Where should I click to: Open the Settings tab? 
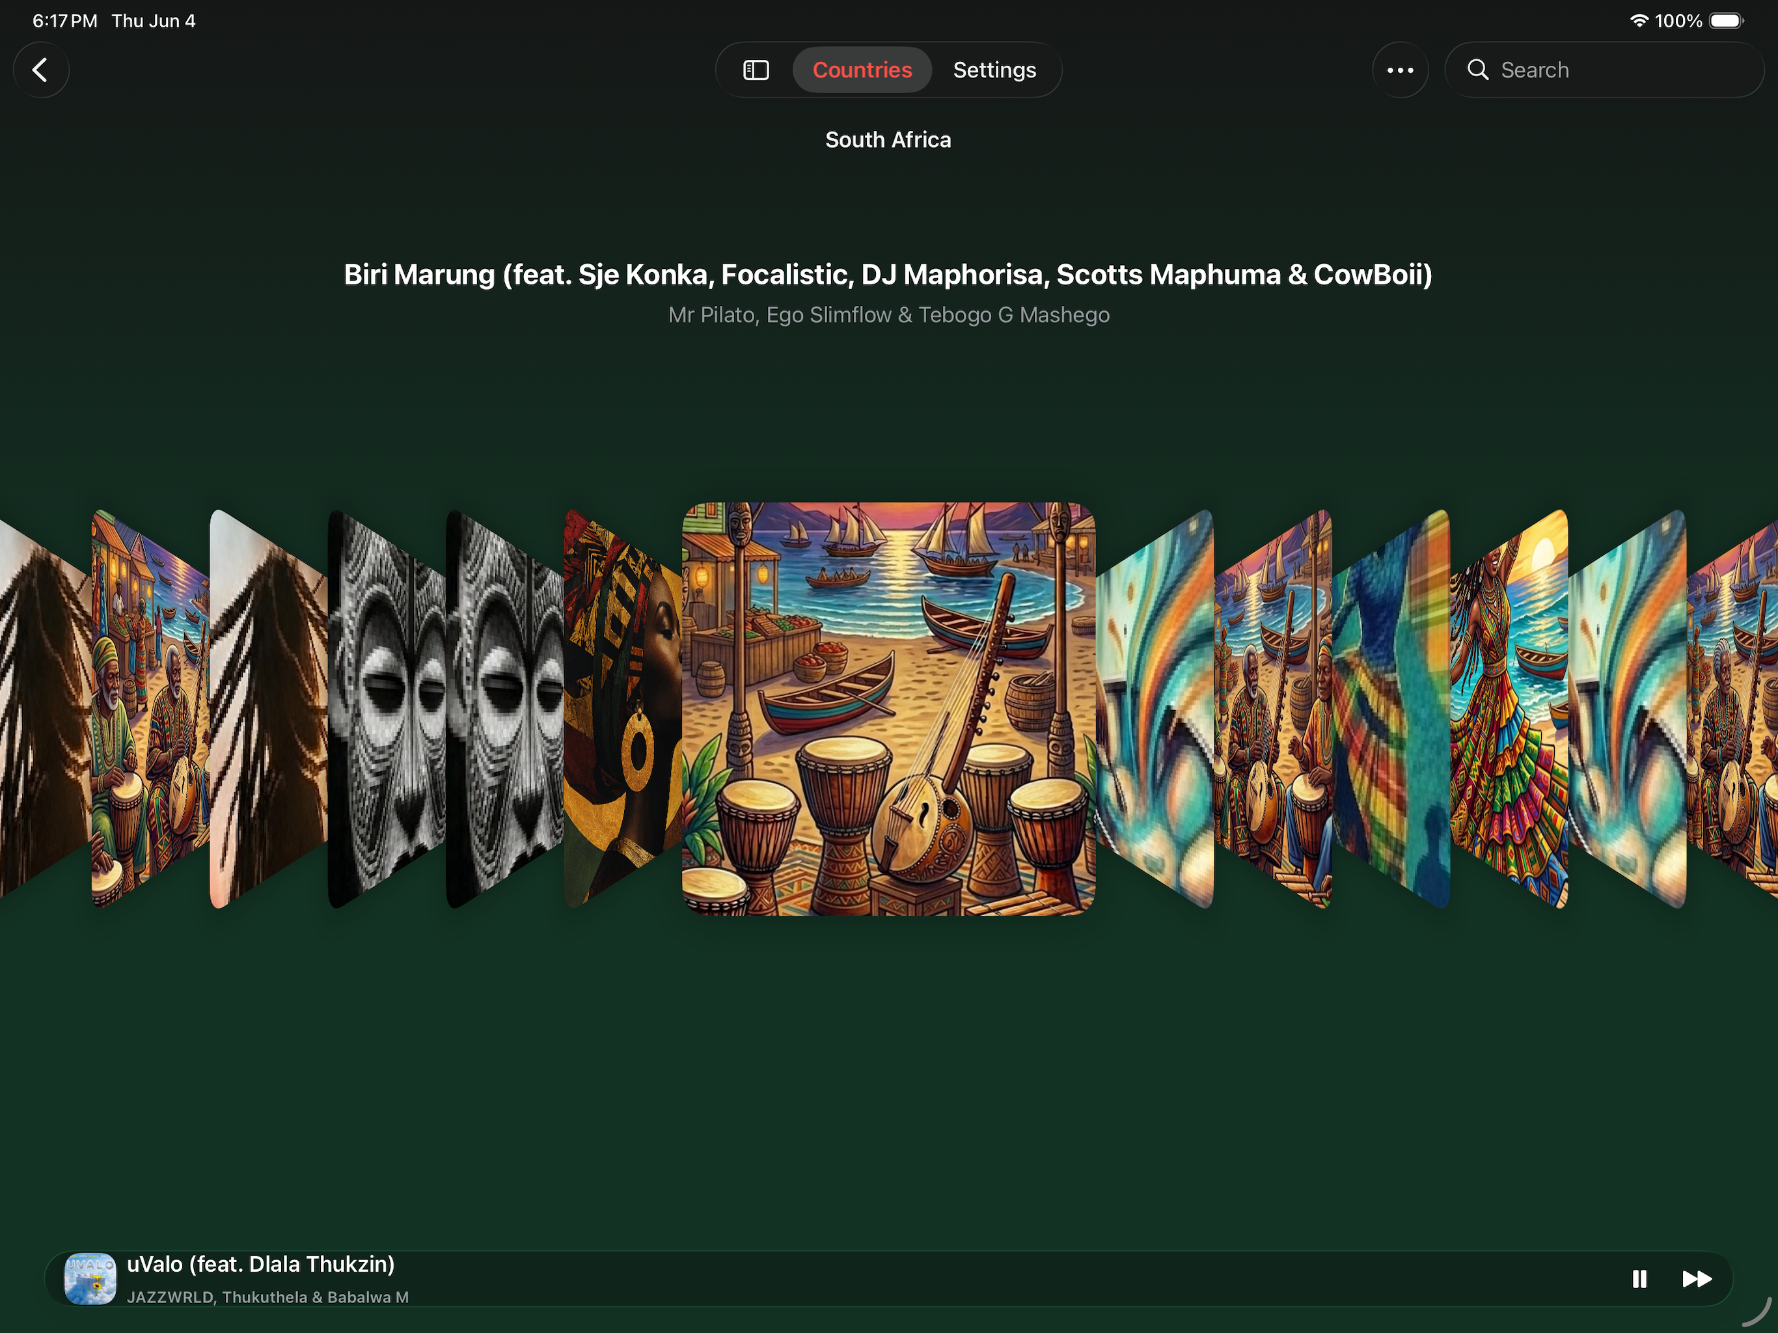(994, 70)
